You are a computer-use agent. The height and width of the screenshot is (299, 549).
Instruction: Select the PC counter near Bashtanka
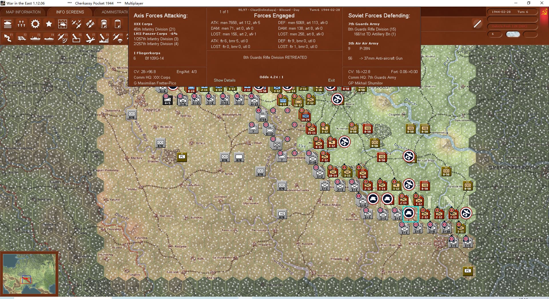coord(468,271)
